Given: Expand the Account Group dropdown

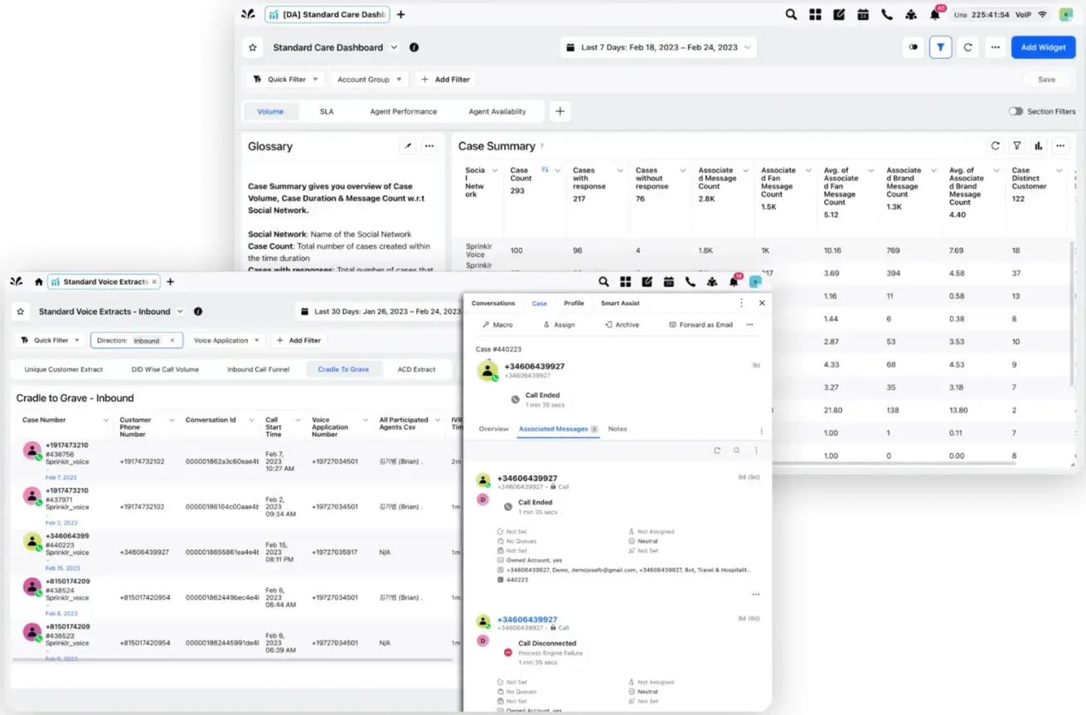Looking at the screenshot, I should tap(370, 80).
